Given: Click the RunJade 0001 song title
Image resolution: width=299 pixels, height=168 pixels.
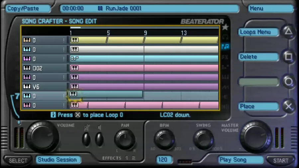Looking at the screenshot, I should 123,8.
